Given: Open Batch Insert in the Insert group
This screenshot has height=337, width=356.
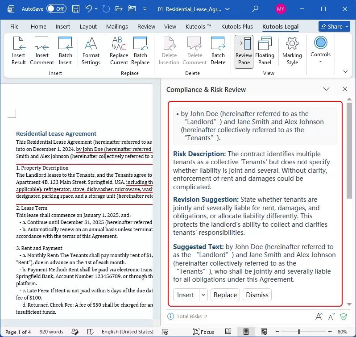Looking at the screenshot, I should [x=66, y=51].
